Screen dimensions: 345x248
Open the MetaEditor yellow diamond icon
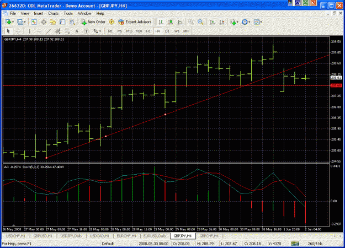point(112,22)
